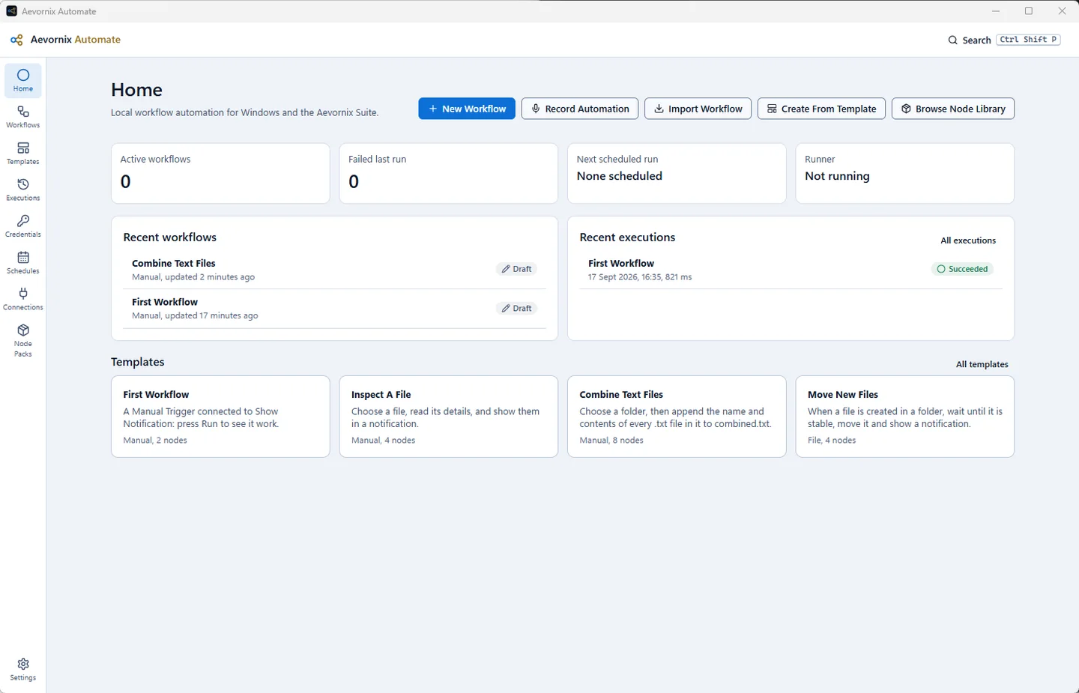
Task: Minimize the Aevornix Automate window
Action: tap(996, 11)
